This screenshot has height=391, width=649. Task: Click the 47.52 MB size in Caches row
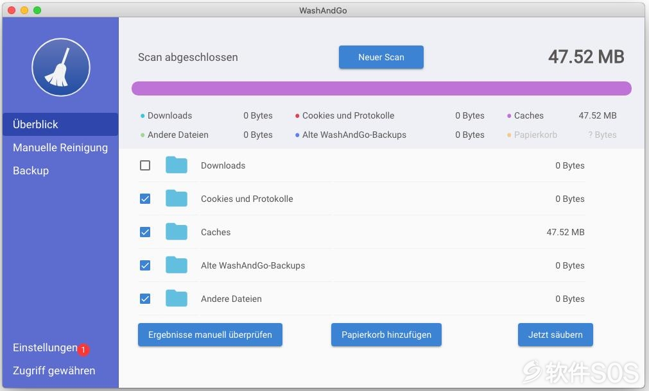pyautogui.click(x=566, y=232)
